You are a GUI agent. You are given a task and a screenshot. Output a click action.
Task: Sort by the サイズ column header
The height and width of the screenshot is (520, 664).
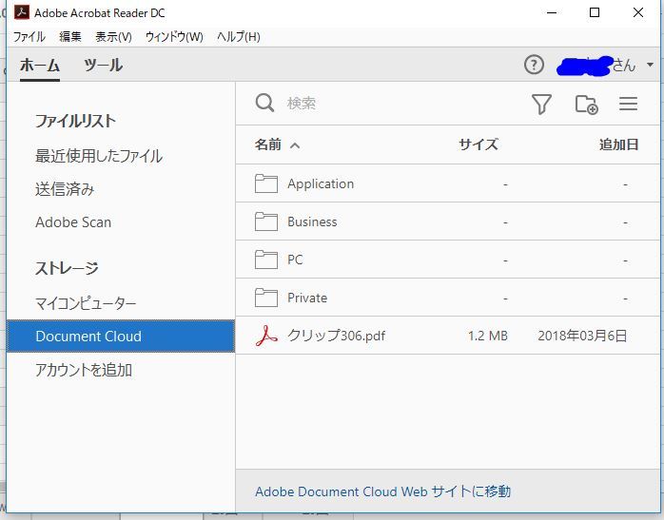478,144
